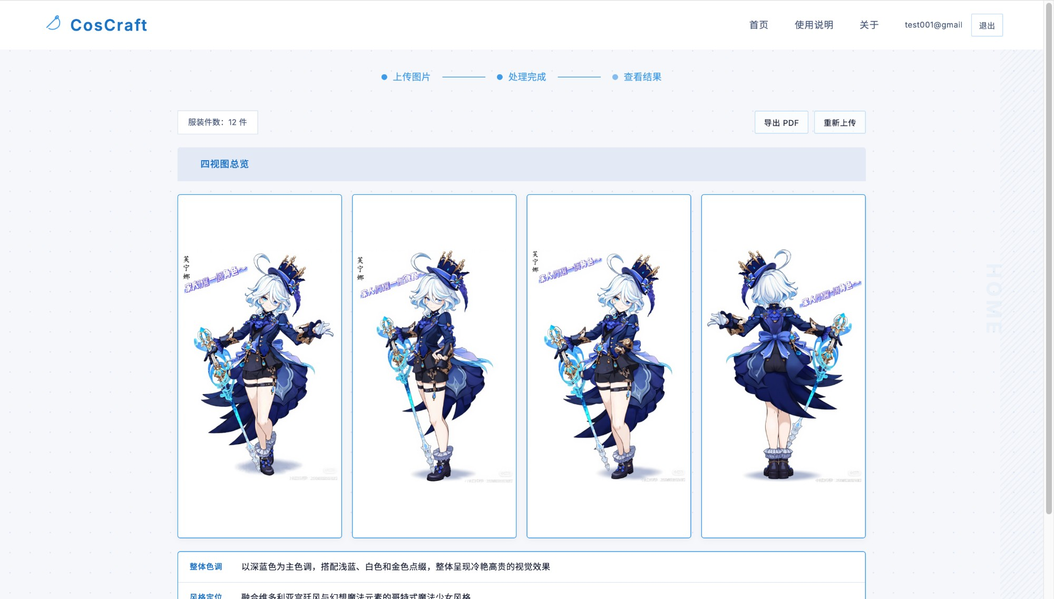Open the 使用说明 nav item
This screenshot has height=599, width=1054.
(814, 25)
